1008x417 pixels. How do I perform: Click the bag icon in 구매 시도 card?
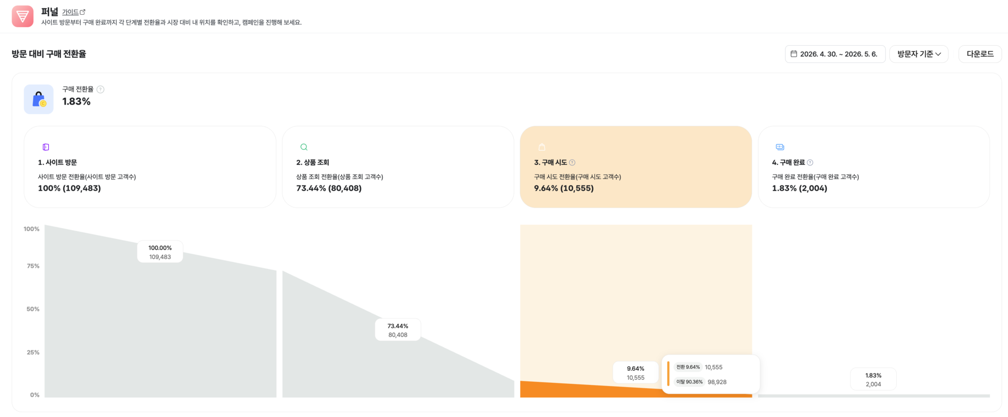(542, 147)
